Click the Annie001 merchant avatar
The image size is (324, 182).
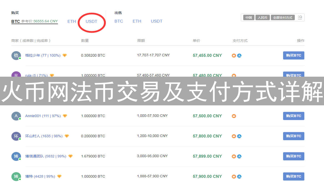point(16,116)
